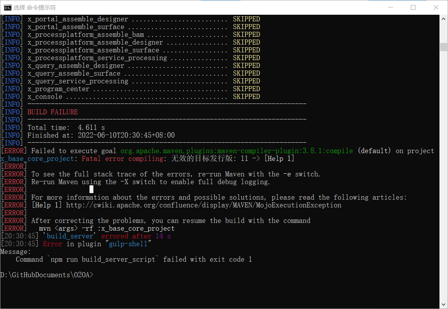448x309 pixels.
Task: Click the x_processplatform_service_processing line
Action: coord(131,58)
